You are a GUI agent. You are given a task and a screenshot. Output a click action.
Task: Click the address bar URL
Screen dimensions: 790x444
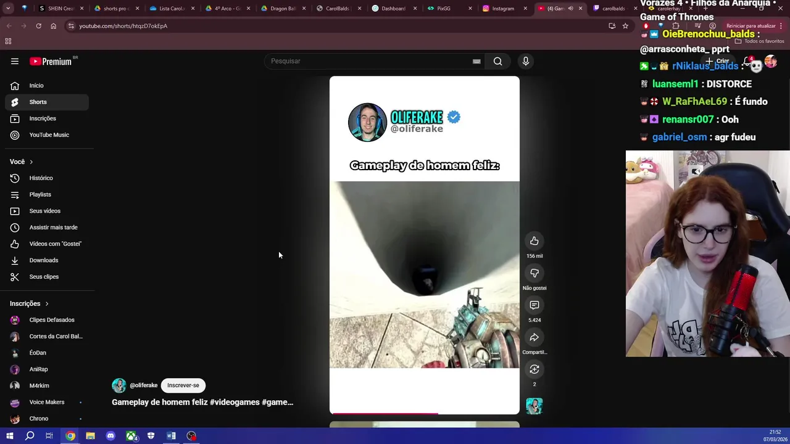123,26
